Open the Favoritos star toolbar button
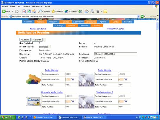The width and height of the screenshot is (160, 120). (57, 11)
